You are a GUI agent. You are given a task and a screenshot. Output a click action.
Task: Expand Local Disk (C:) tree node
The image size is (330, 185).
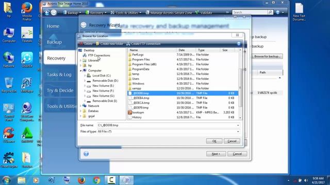coord(85,76)
